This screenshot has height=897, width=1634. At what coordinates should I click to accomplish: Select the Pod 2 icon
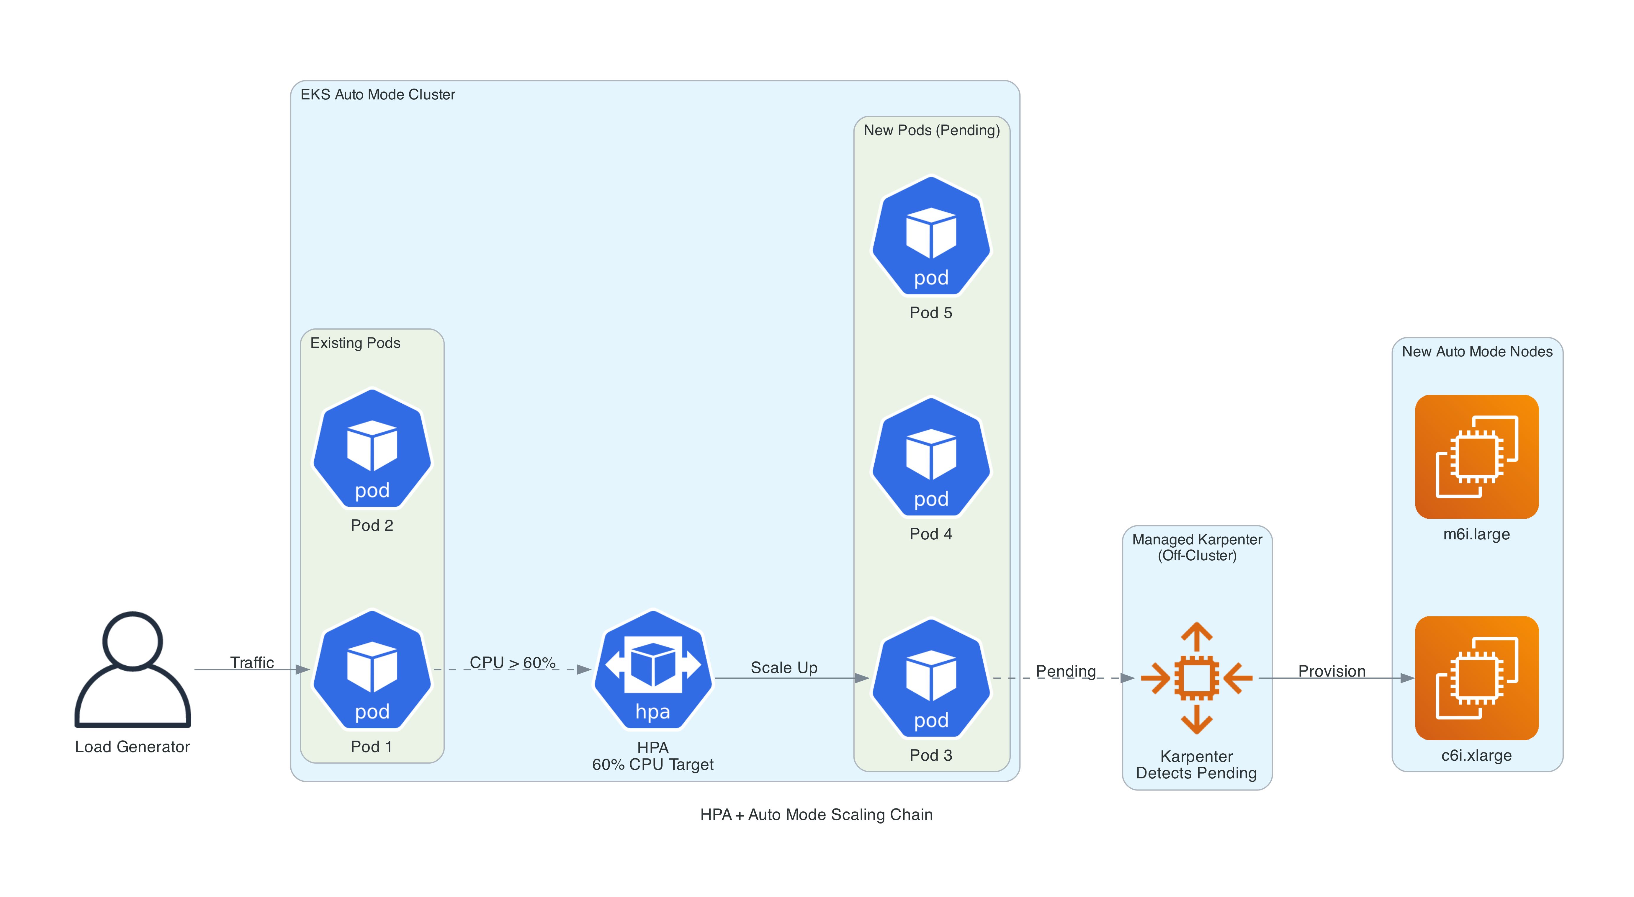click(x=372, y=448)
